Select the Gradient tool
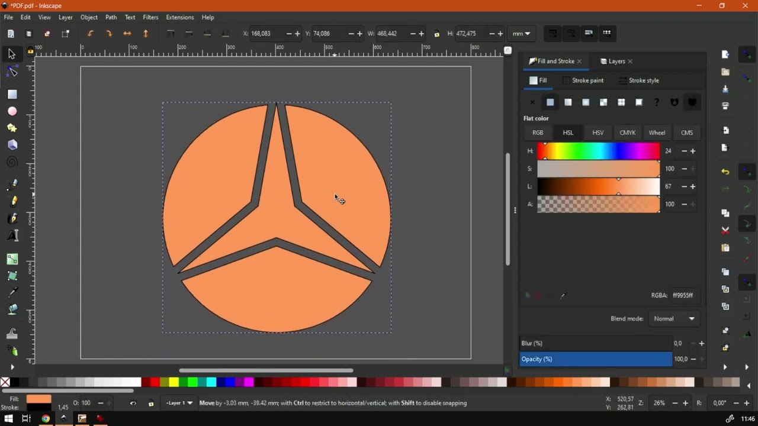 click(x=12, y=259)
